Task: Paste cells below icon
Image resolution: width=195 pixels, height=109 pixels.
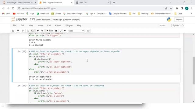Action: [x=32, y=31]
